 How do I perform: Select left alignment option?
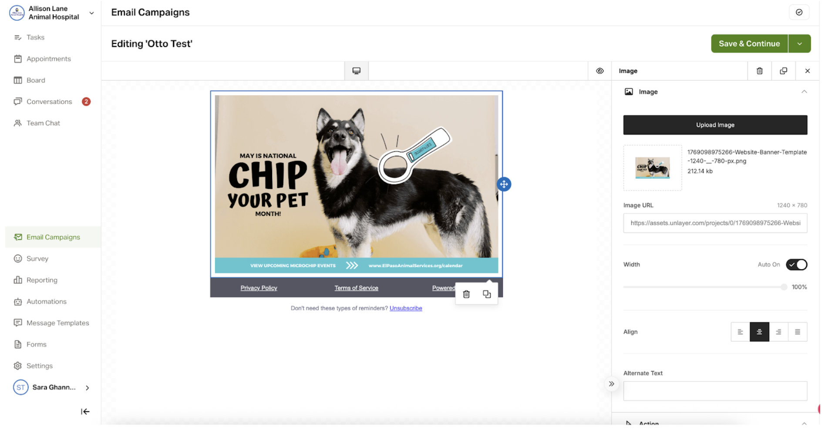coord(740,332)
